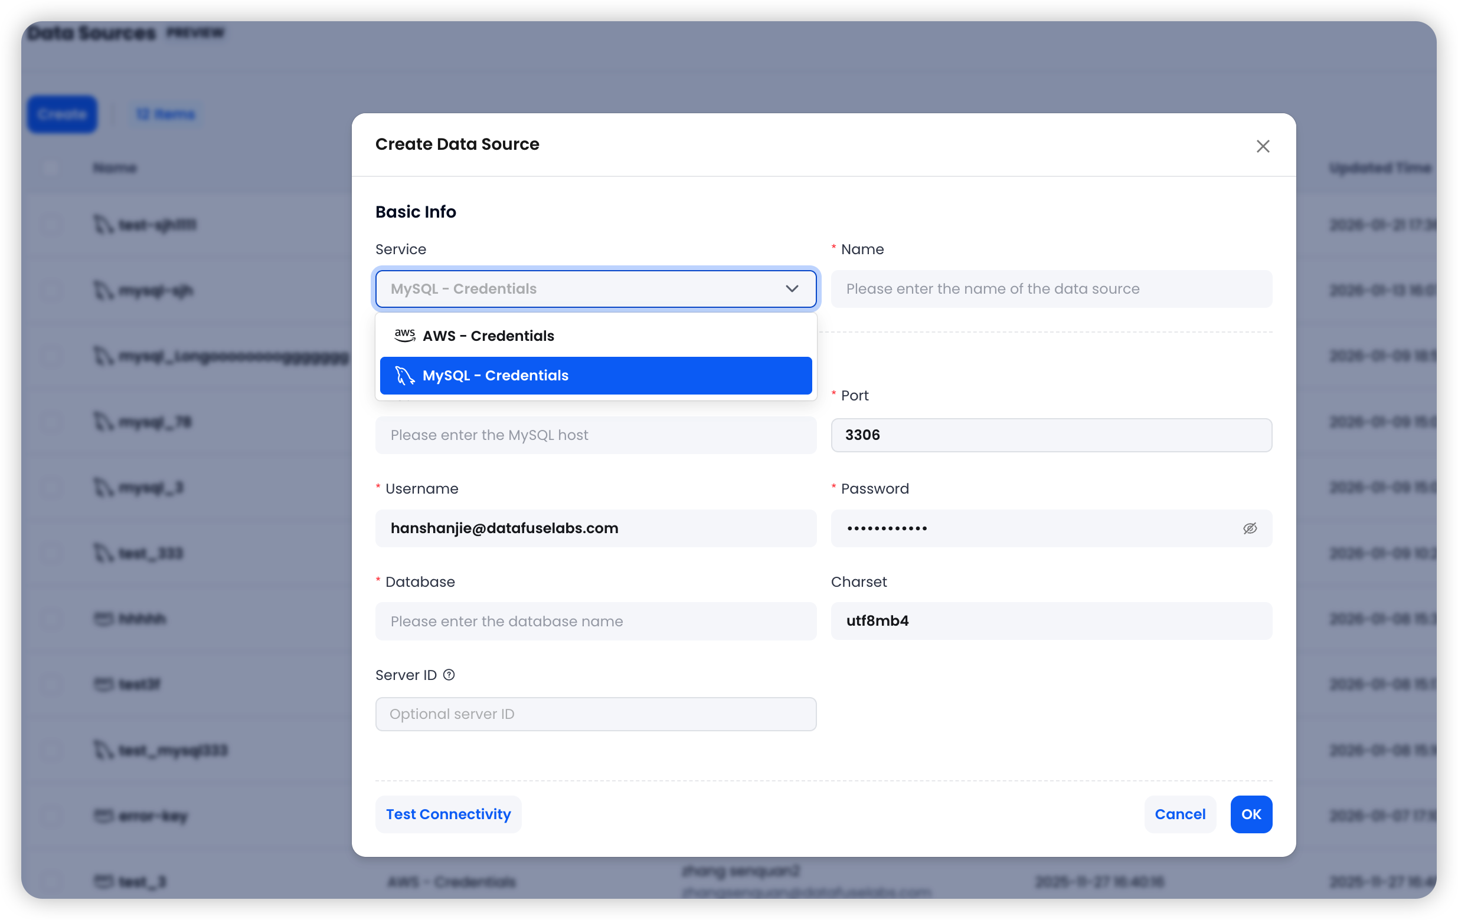
Task: Reveal the password with the eye toggle
Action: [1250, 528]
